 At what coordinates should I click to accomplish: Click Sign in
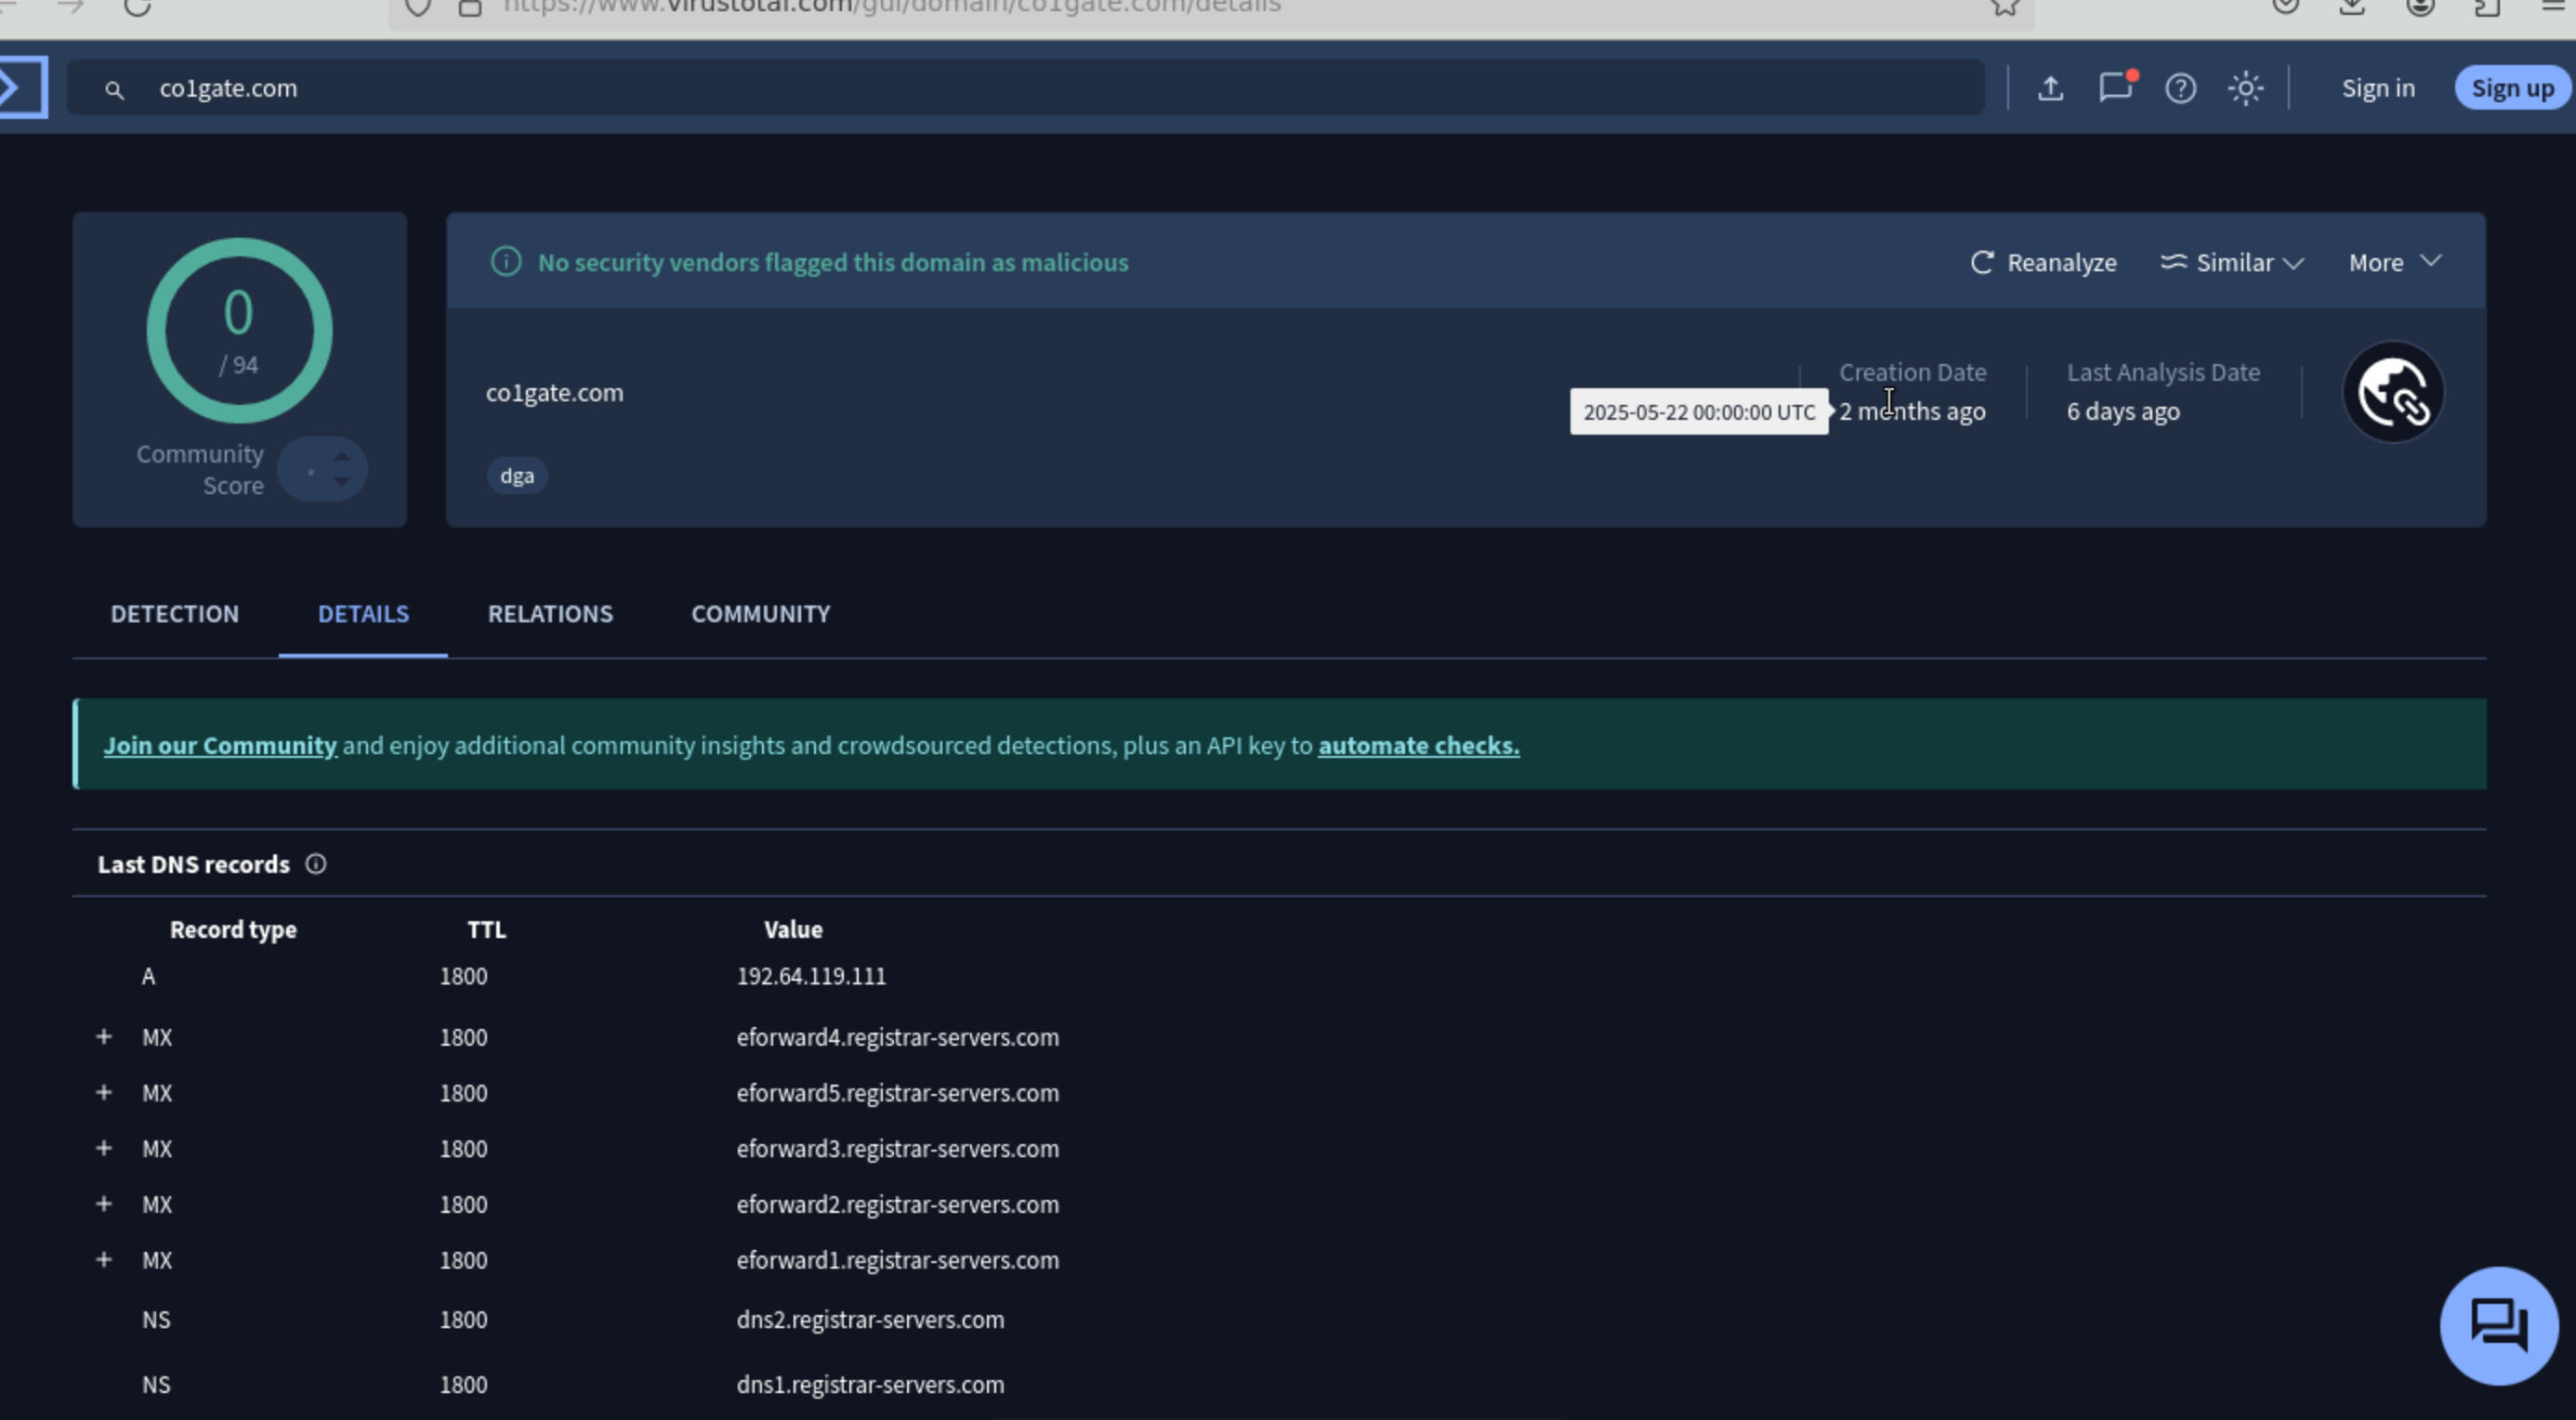tap(2378, 88)
